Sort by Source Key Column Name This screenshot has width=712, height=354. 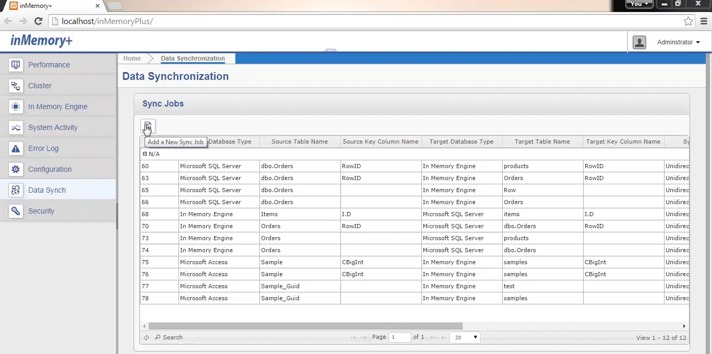(x=381, y=141)
